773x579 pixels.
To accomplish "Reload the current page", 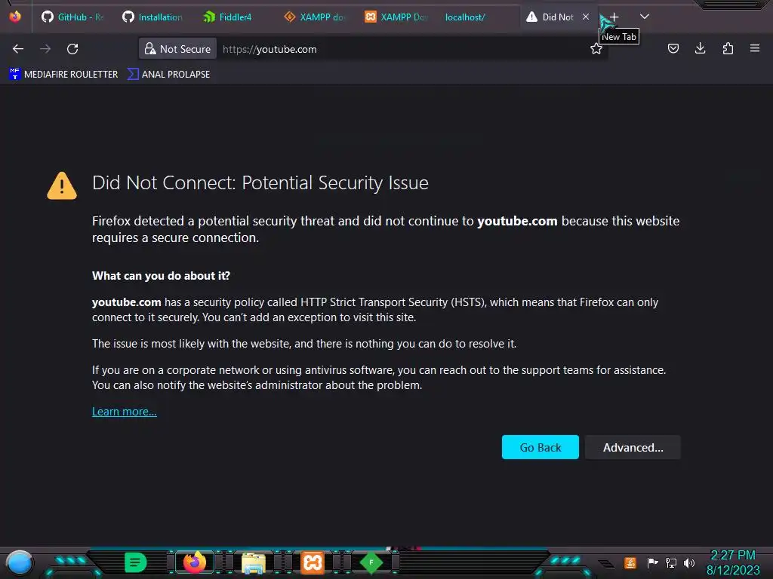I will (x=72, y=49).
